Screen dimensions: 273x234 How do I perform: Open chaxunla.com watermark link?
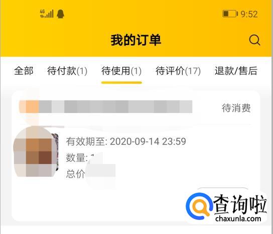(x=238, y=218)
